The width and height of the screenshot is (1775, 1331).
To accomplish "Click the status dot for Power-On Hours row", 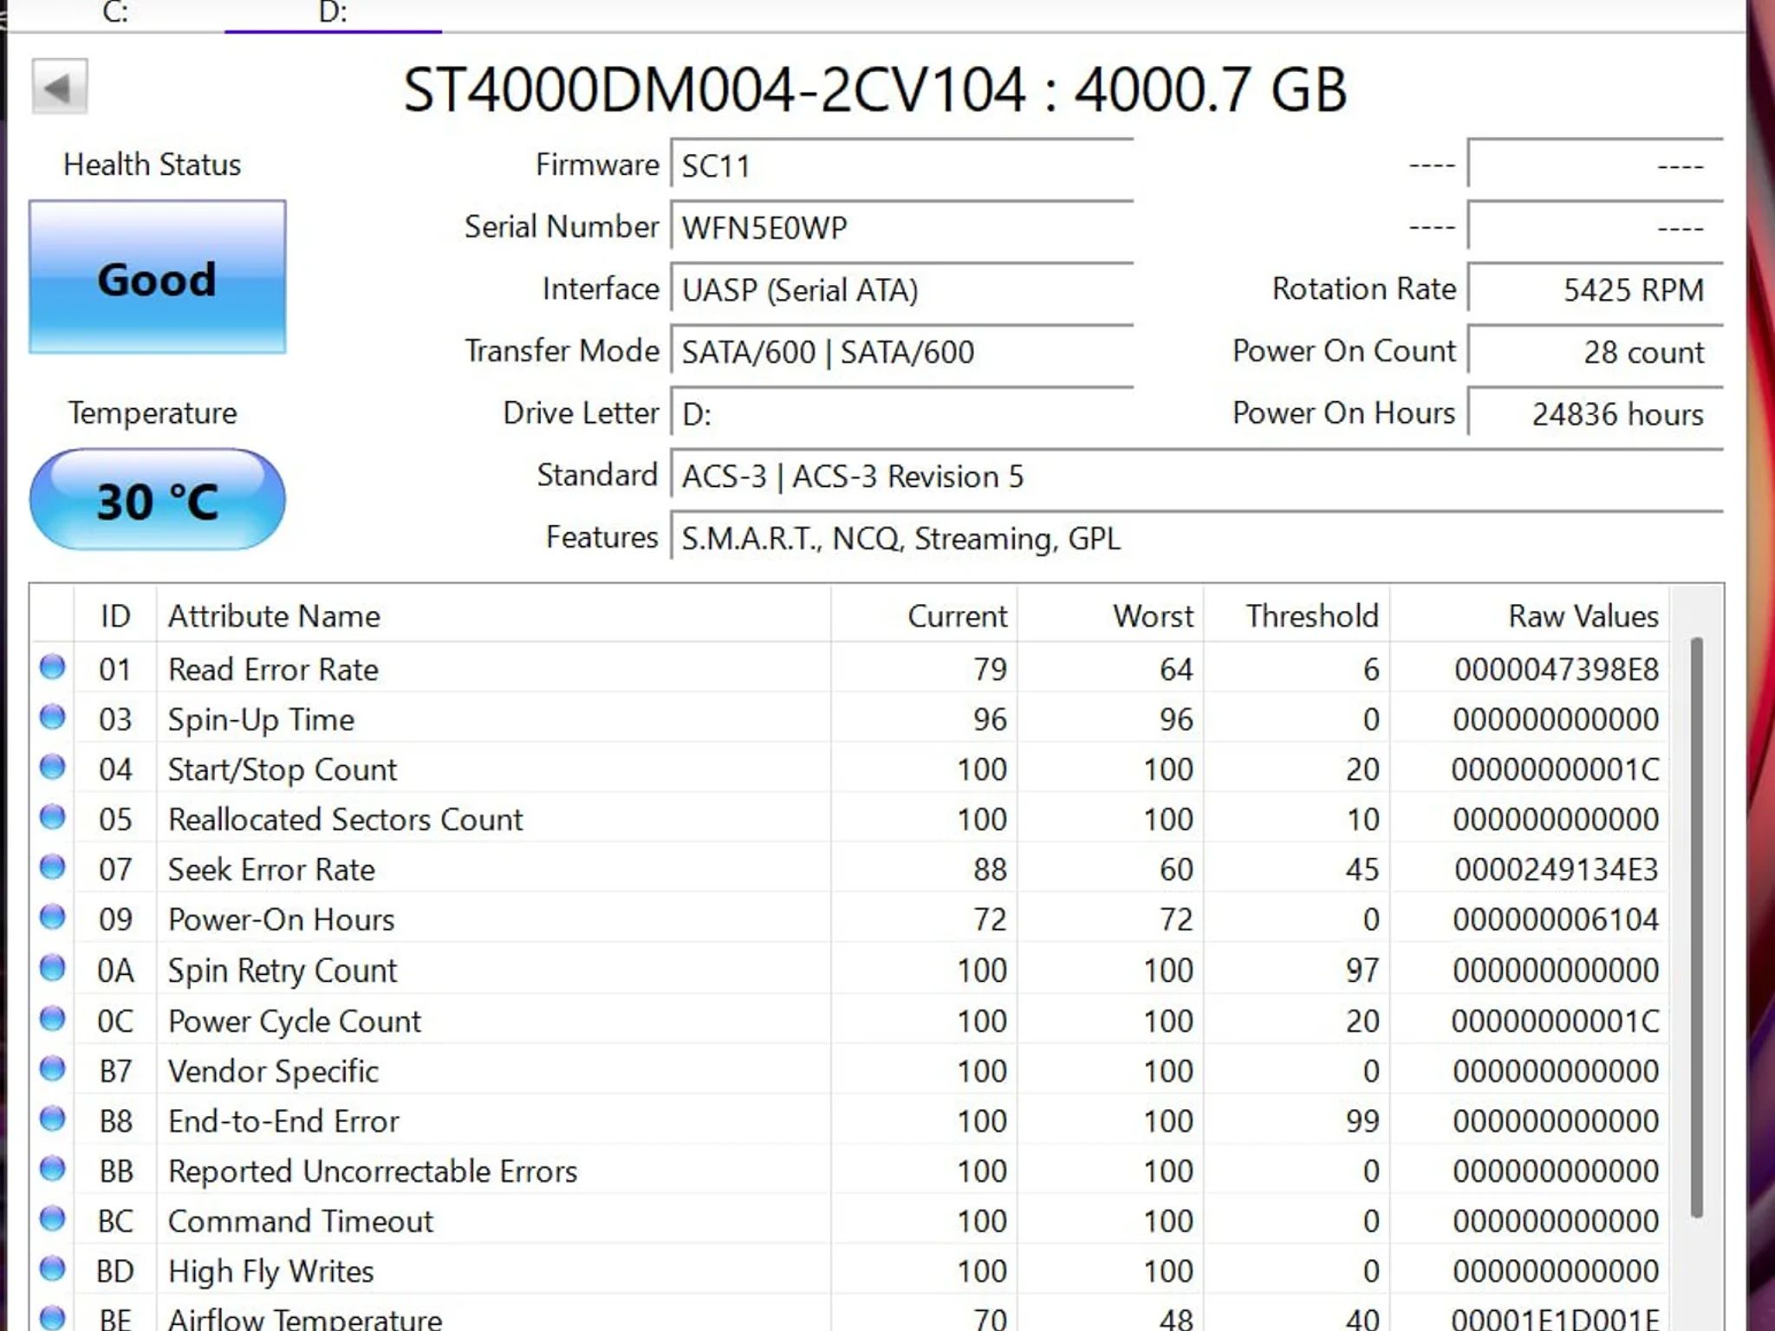I will pos(53,918).
